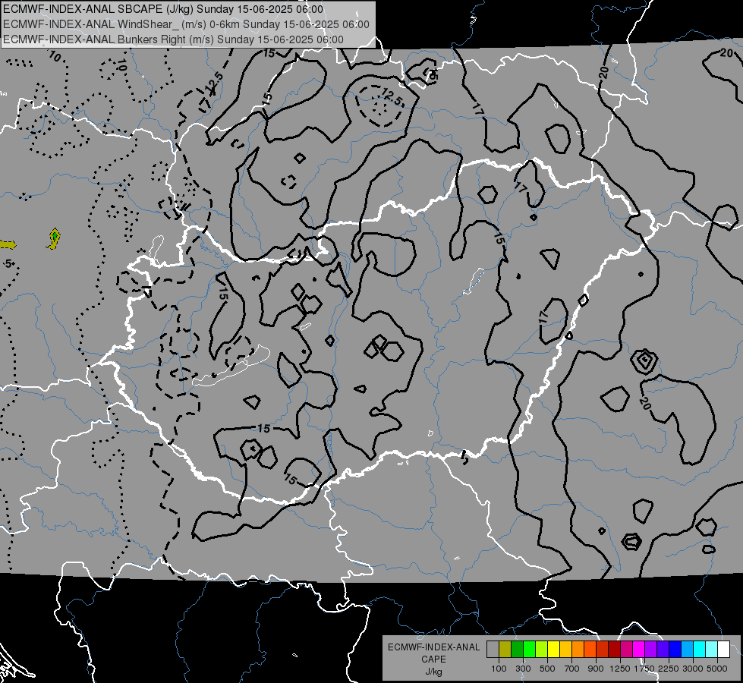Click the sky blue legend swatch

687,650
